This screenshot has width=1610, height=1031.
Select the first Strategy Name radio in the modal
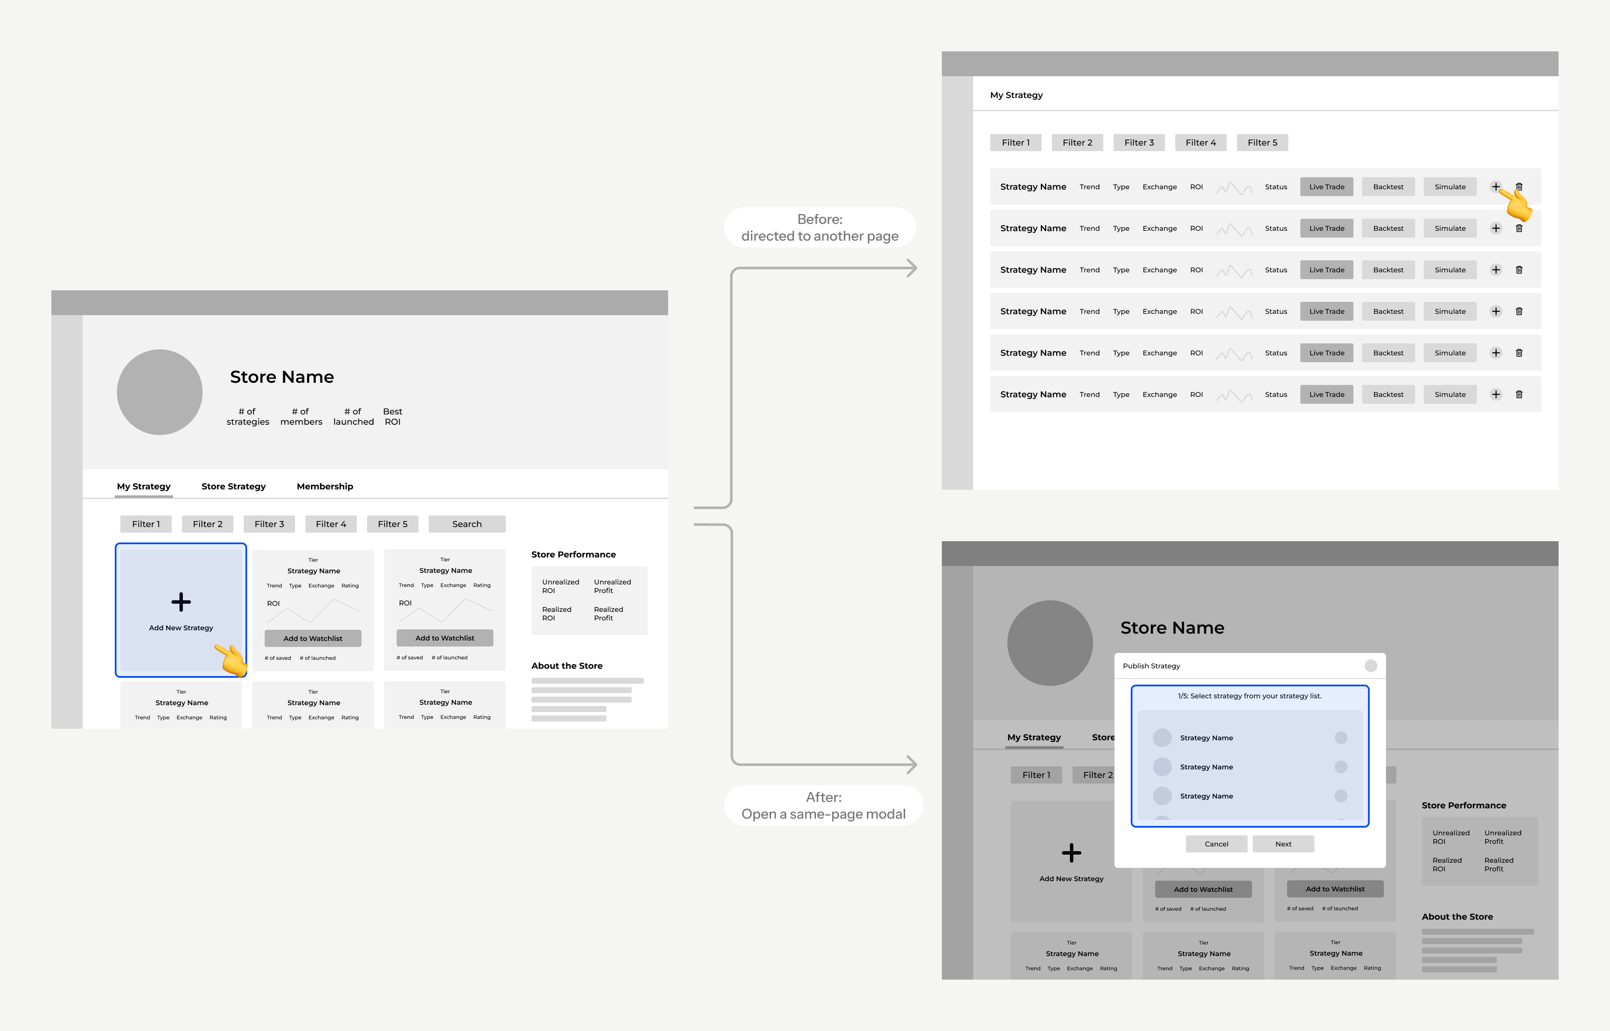1340,738
